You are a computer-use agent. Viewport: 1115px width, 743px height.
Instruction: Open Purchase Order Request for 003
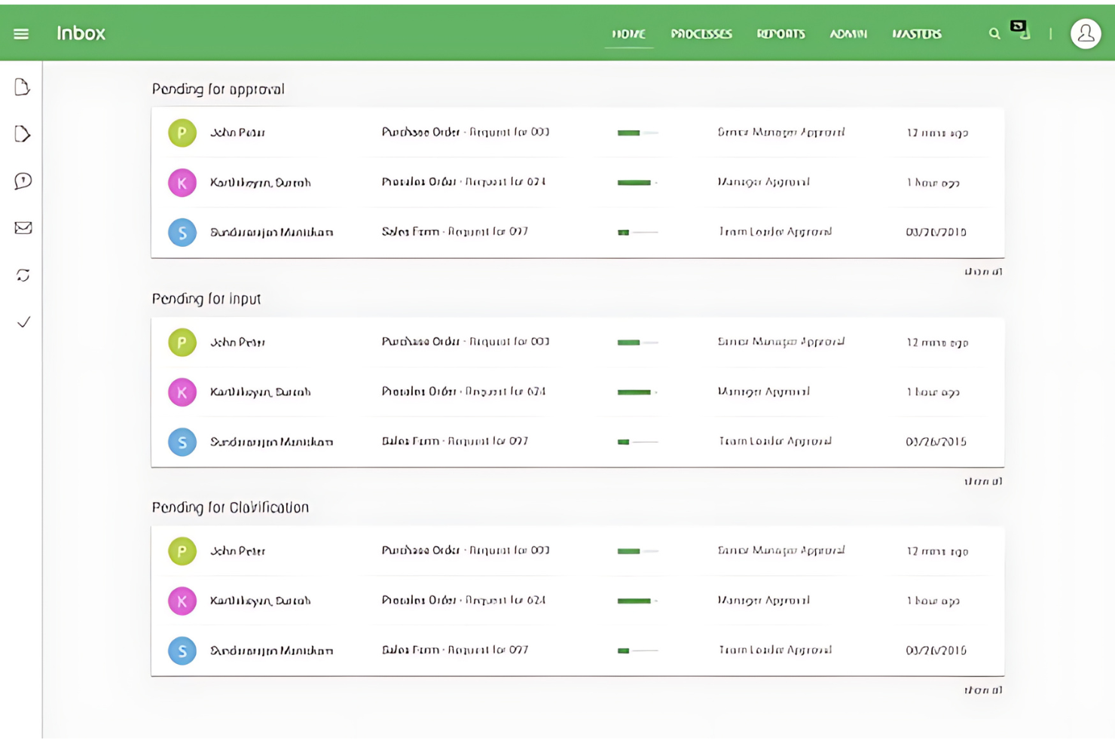click(466, 132)
